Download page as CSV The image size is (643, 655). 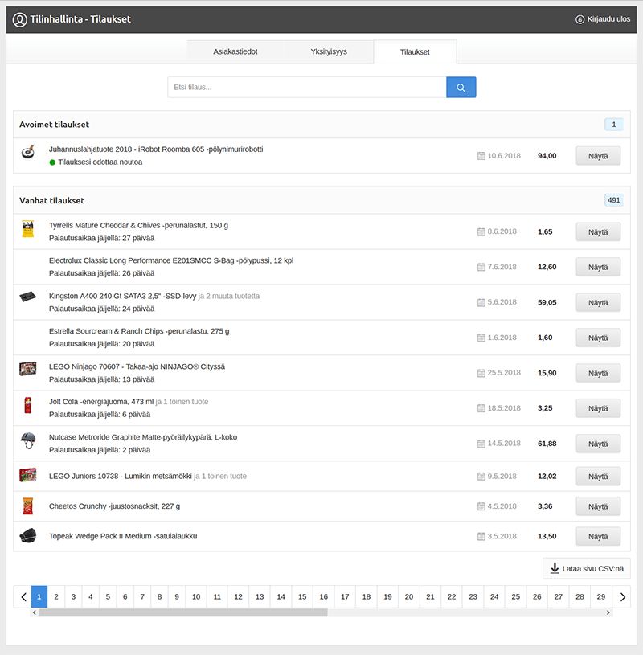[x=587, y=568]
